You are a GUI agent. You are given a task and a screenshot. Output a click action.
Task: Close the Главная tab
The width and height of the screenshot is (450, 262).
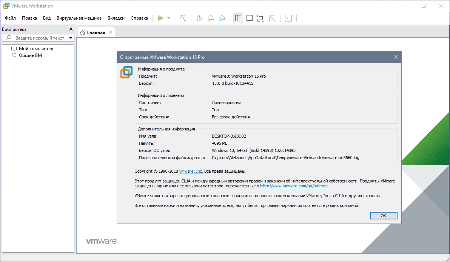coord(111,32)
